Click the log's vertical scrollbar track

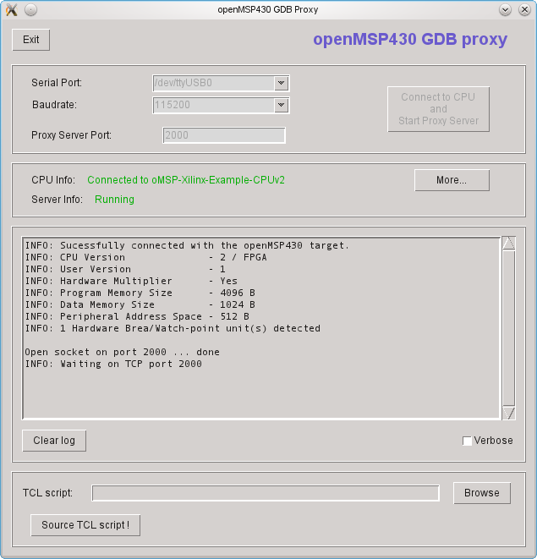[x=508, y=330]
